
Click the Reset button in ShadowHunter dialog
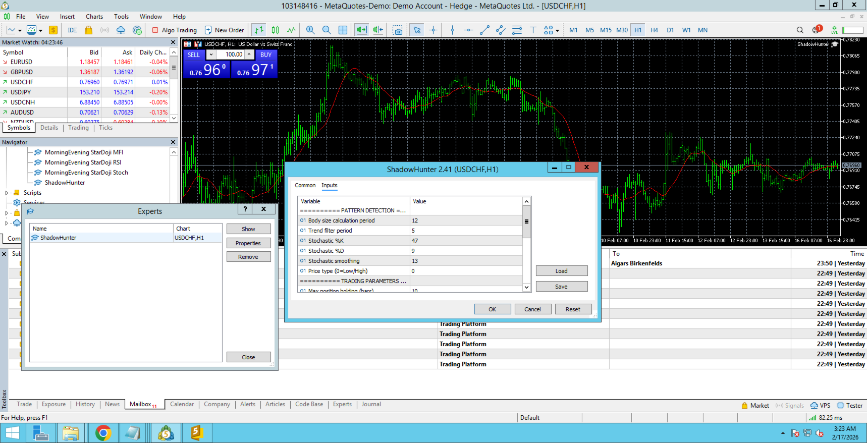click(573, 309)
